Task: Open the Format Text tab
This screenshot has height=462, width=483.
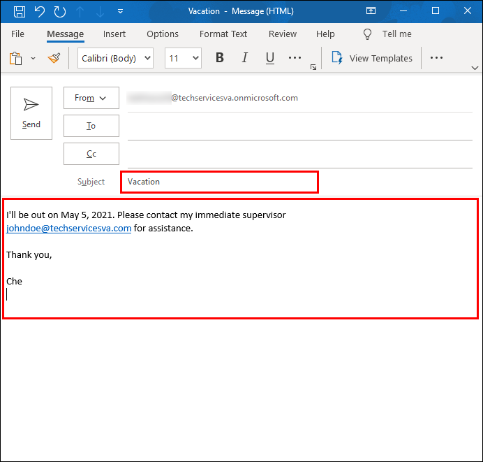Action: pos(223,34)
